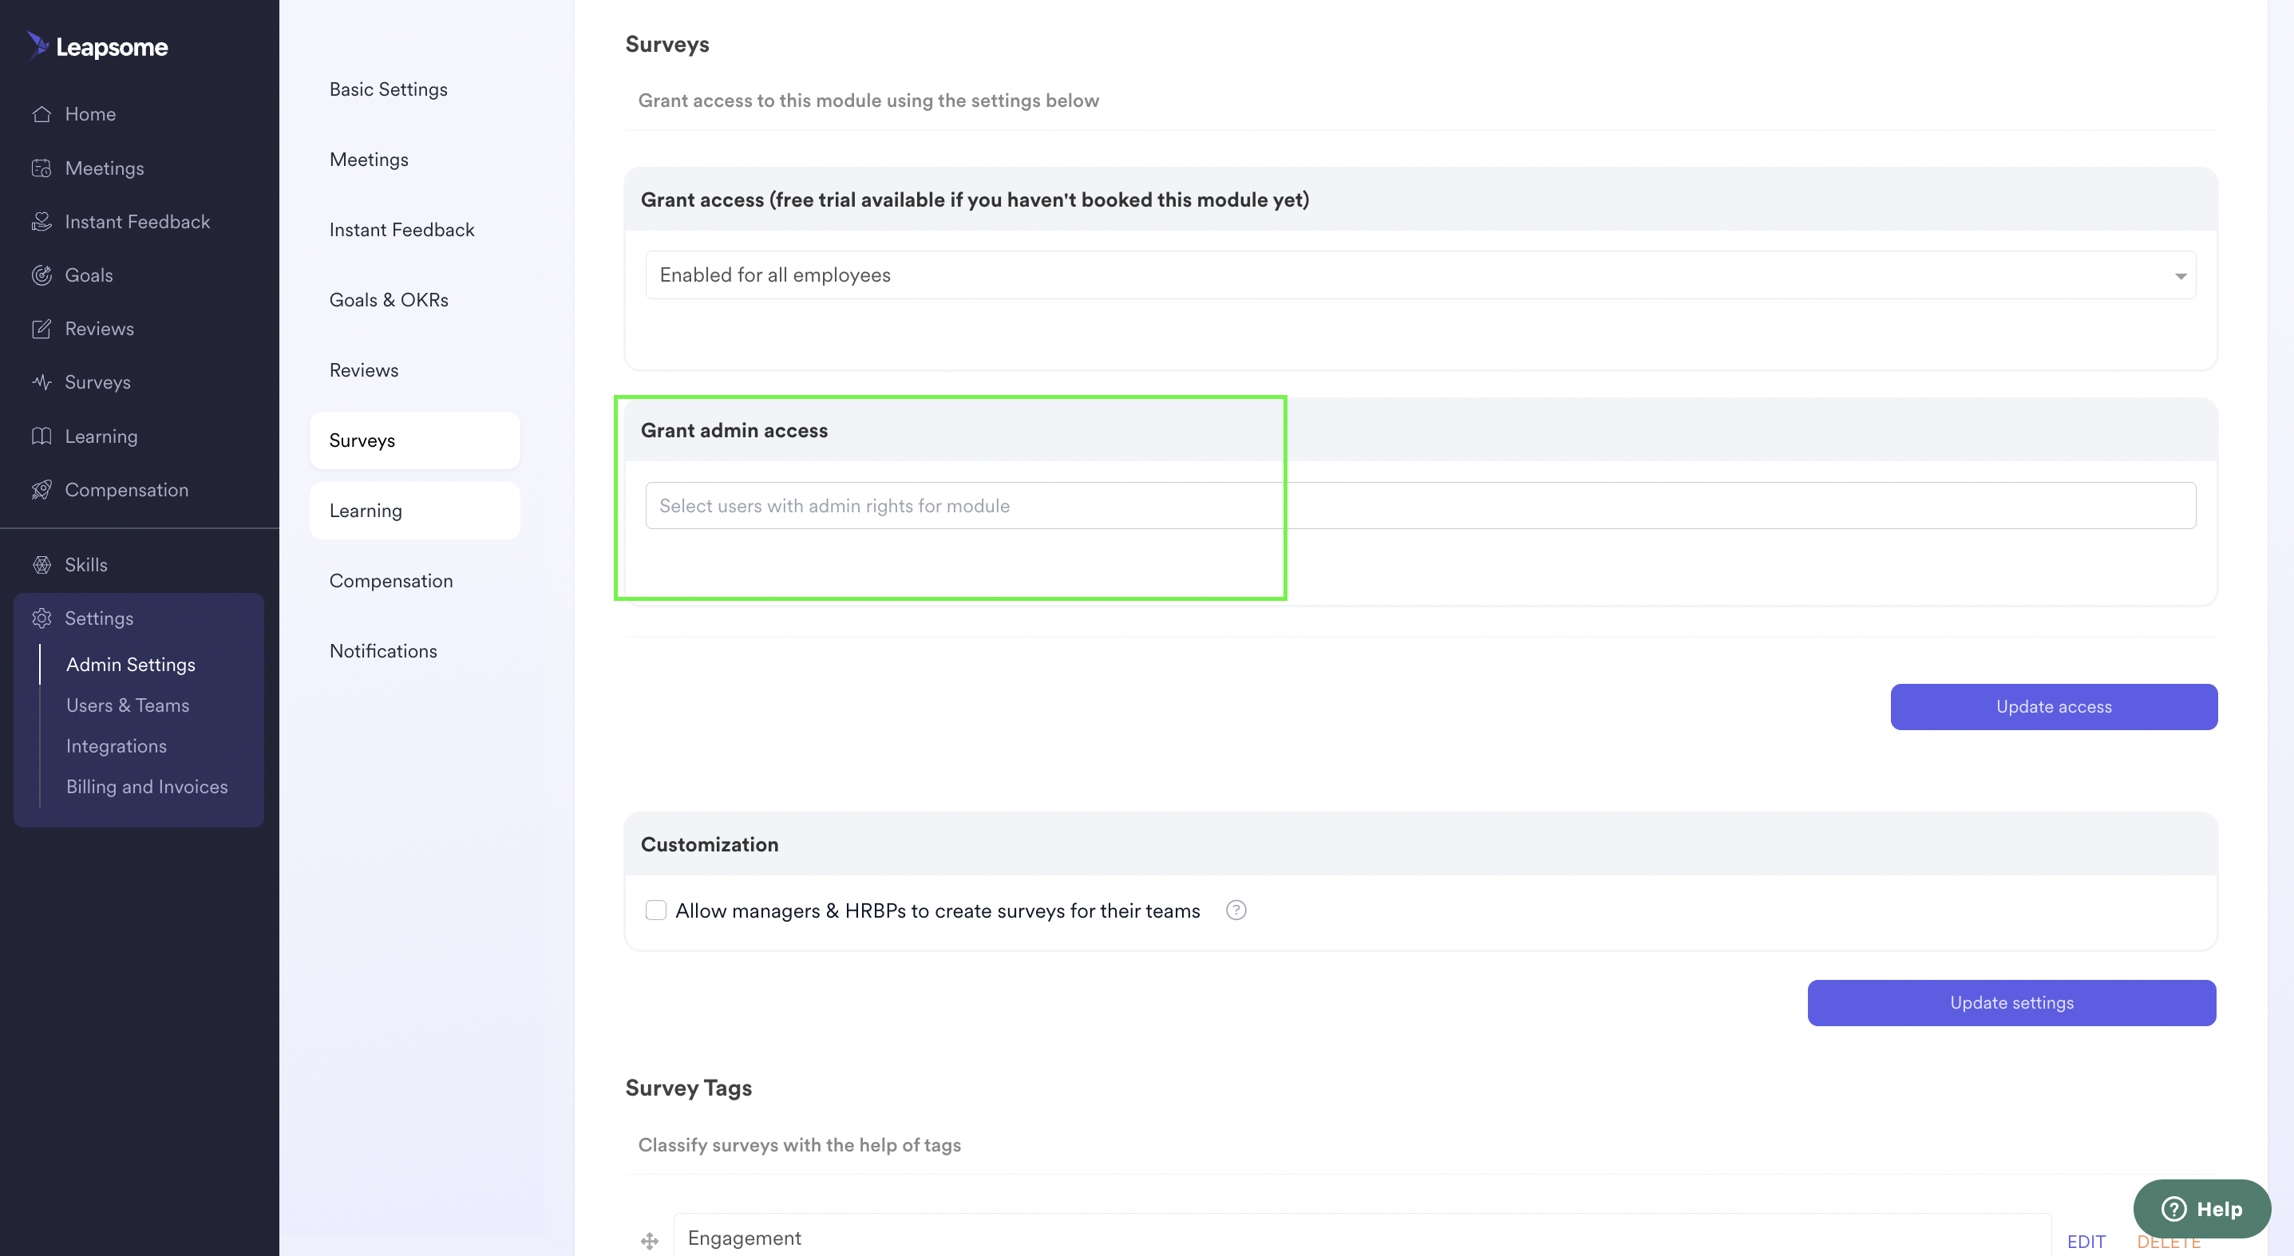The width and height of the screenshot is (2294, 1256).
Task: Click the Engagement tag field
Action: coord(1363,1235)
